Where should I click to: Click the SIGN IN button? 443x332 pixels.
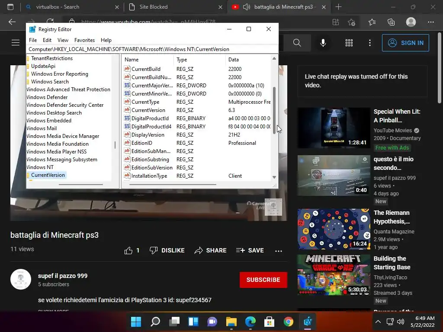click(405, 43)
